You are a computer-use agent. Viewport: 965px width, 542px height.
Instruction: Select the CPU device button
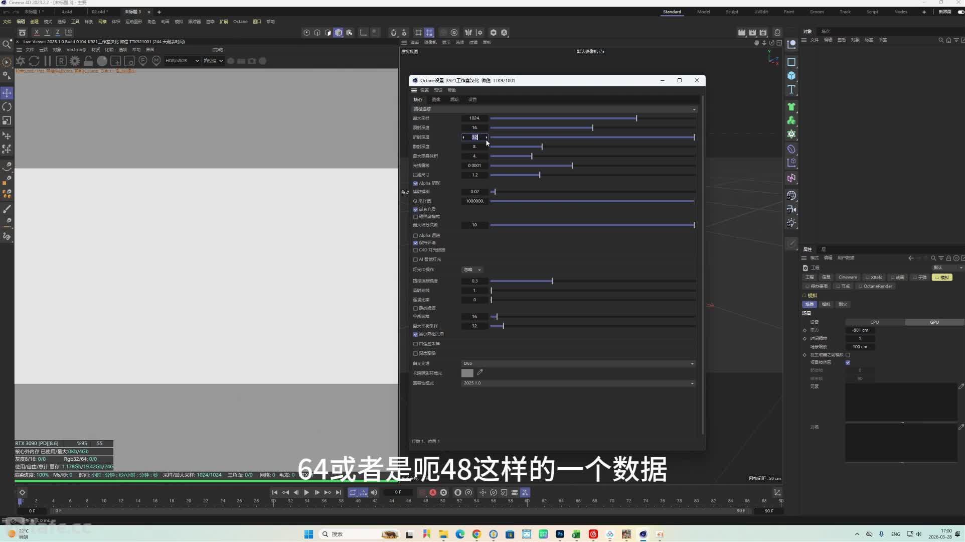pyautogui.click(x=875, y=322)
